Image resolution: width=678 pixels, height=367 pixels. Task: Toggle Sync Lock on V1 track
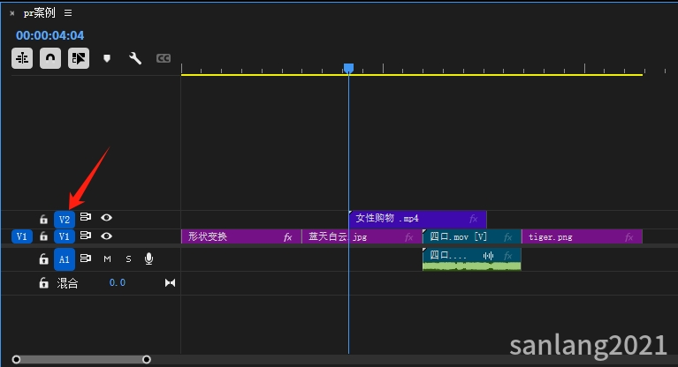coord(86,236)
